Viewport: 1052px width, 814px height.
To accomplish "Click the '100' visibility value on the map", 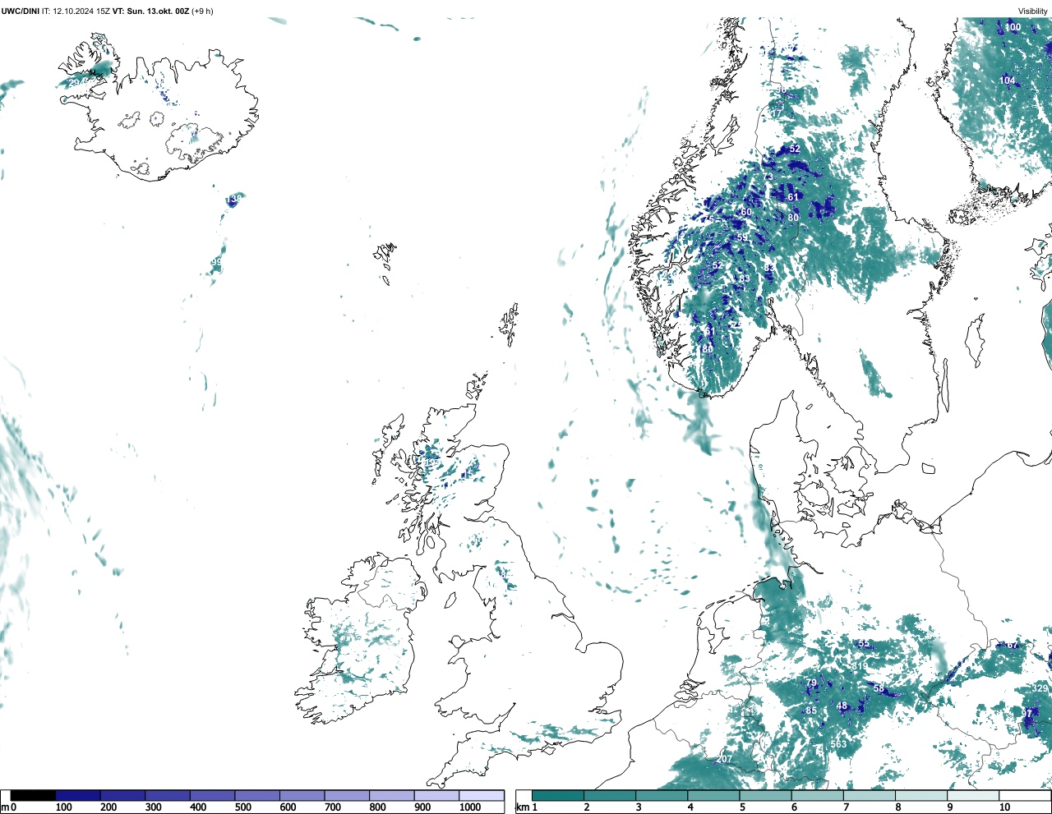I will (1013, 27).
